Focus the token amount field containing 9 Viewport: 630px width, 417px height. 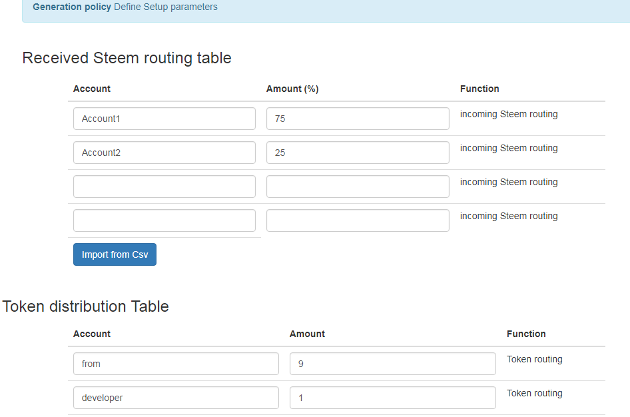pos(392,364)
